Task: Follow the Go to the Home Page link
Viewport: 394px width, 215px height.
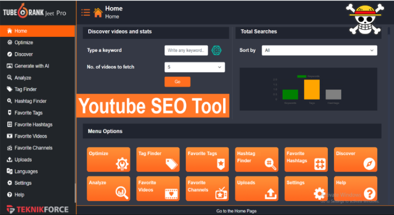Action: tap(237, 211)
